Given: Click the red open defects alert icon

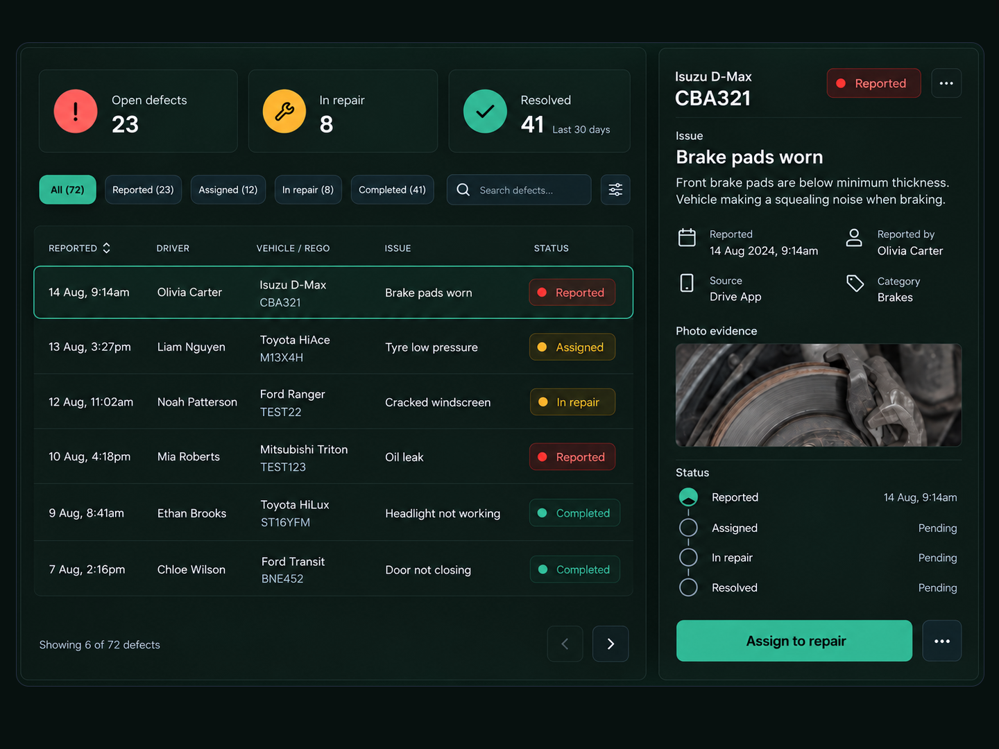Looking at the screenshot, I should click(x=76, y=111).
